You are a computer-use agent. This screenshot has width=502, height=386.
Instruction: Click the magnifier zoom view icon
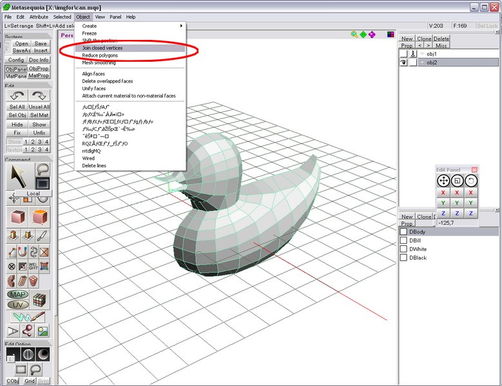tap(354, 34)
